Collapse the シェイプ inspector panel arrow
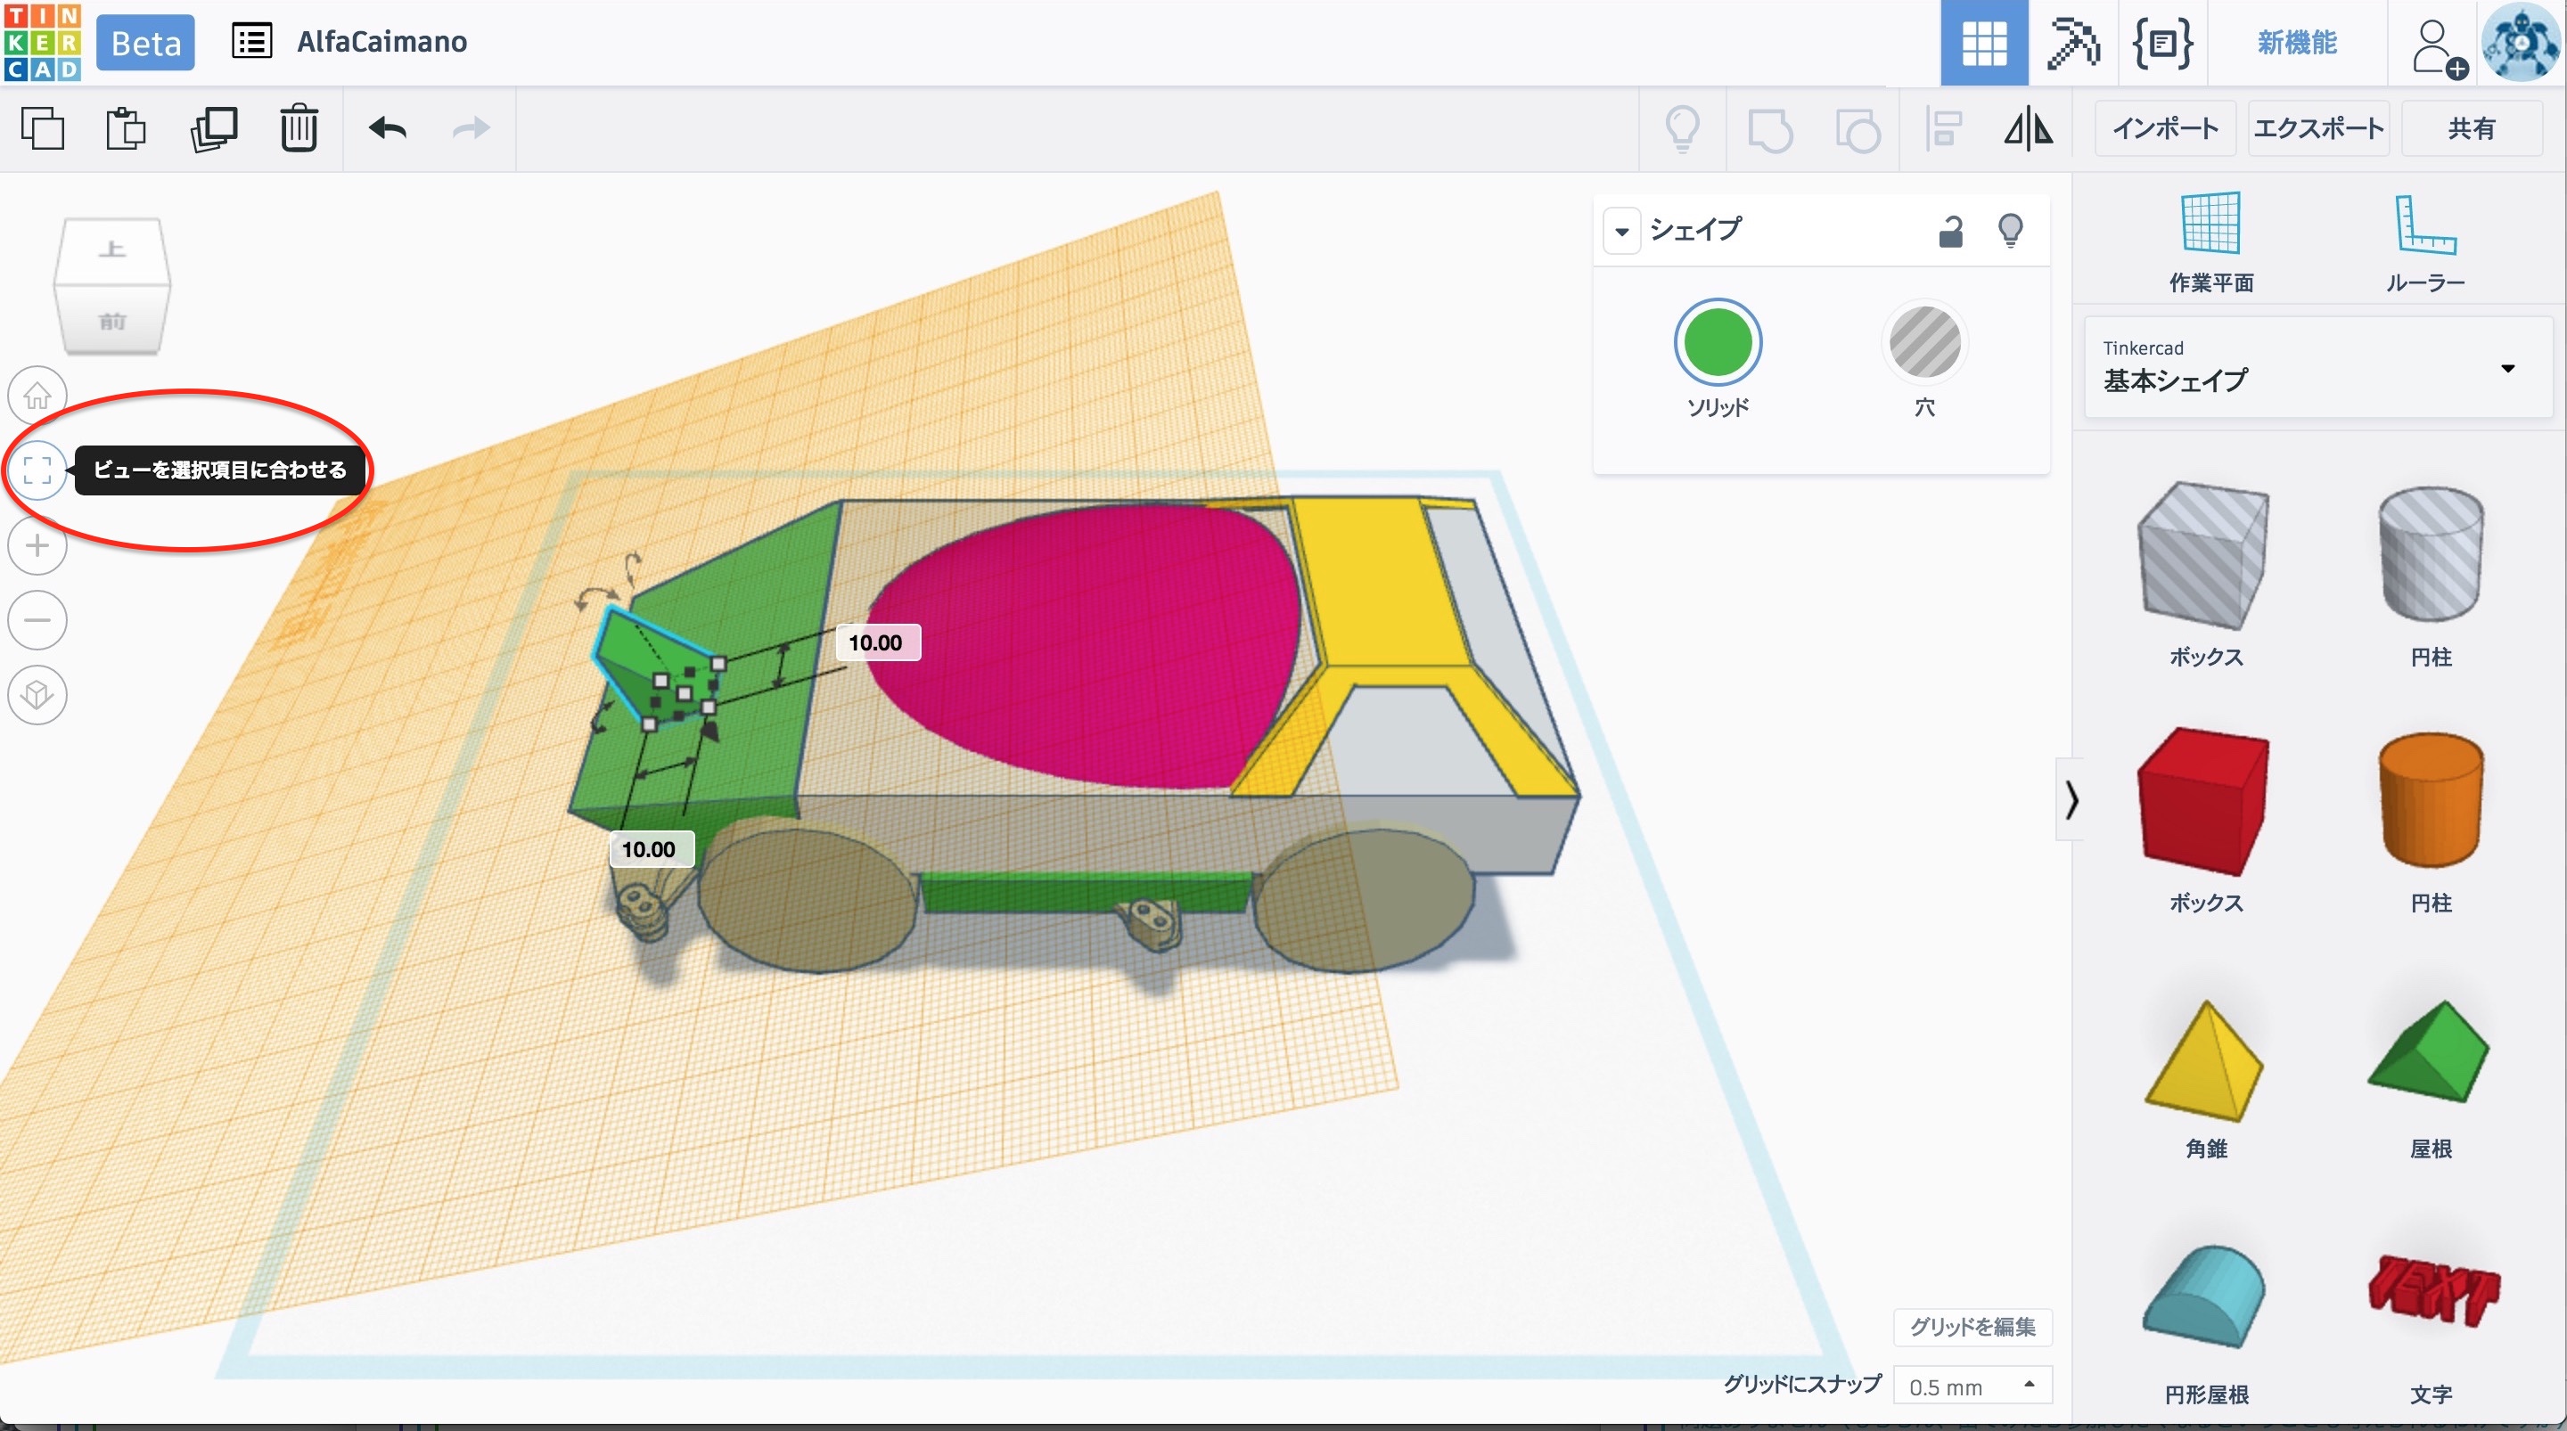This screenshot has width=2567, height=1431. tap(1621, 231)
